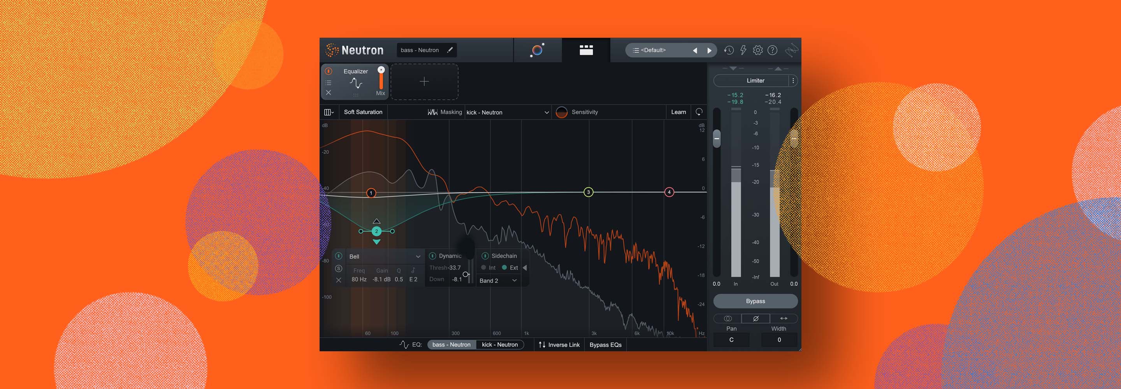Screen dimensions: 1121x389
Task: Open the Mix Assistant orb icon
Action: click(x=538, y=50)
